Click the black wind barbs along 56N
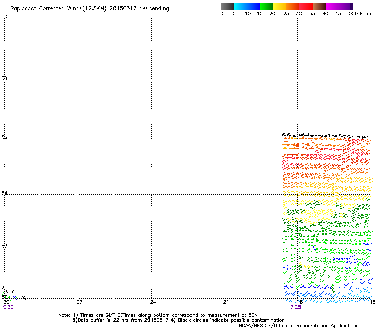The width and height of the screenshot is (375, 329). click(325, 136)
